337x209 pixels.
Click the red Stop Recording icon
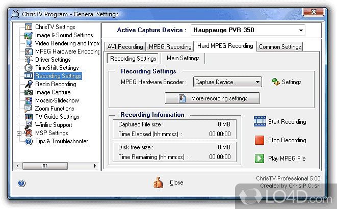[260, 140]
